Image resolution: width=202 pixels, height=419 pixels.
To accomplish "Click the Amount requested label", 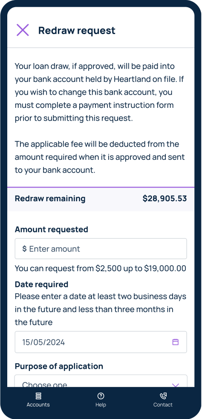I will coord(51,230).
